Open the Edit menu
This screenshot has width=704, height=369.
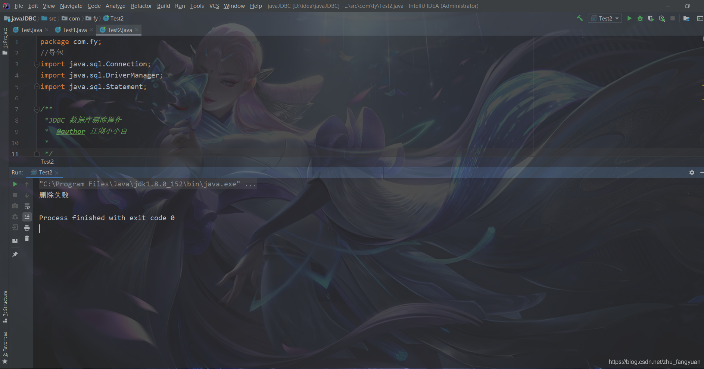pos(33,6)
